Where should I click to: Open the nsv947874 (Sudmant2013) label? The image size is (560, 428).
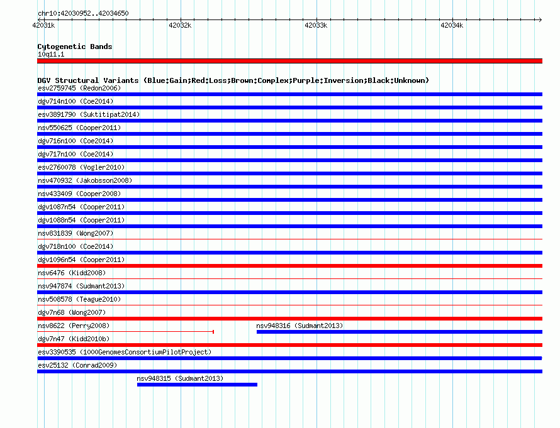pyautogui.click(x=81, y=286)
